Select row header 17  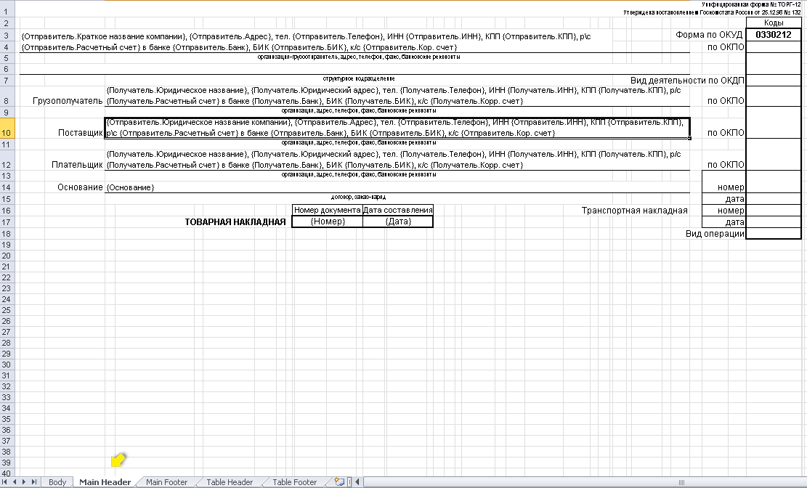[6, 221]
